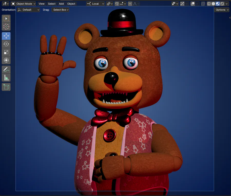This screenshot has height=196, width=231.
Task: Open the Orientation Default dropdown
Action: (x=28, y=10)
